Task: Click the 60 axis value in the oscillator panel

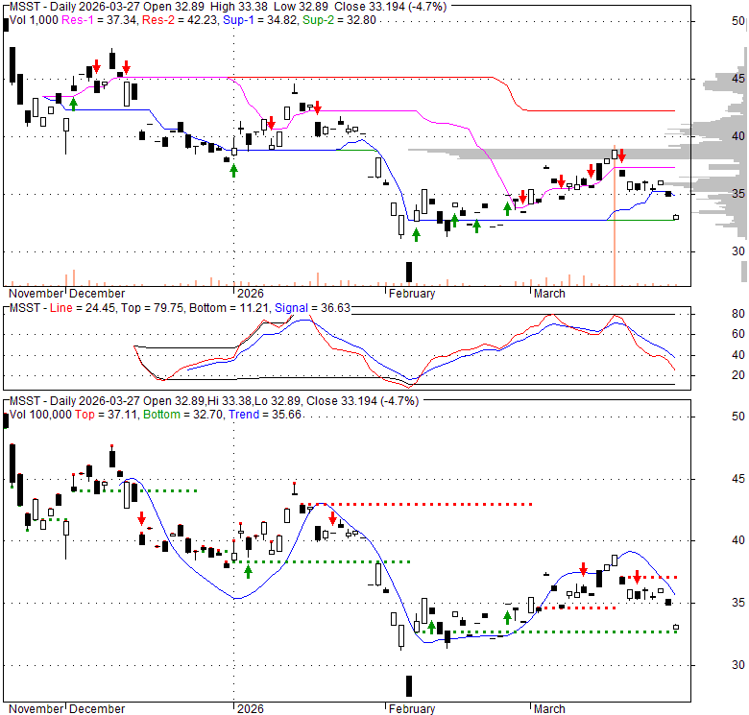Action: (738, 334)
